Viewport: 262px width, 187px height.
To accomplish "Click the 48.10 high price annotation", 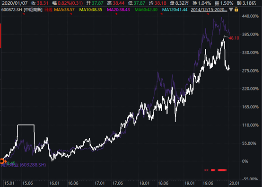I will (234, 38).
